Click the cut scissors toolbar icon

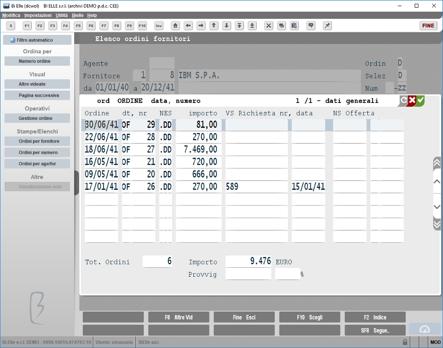269,25
